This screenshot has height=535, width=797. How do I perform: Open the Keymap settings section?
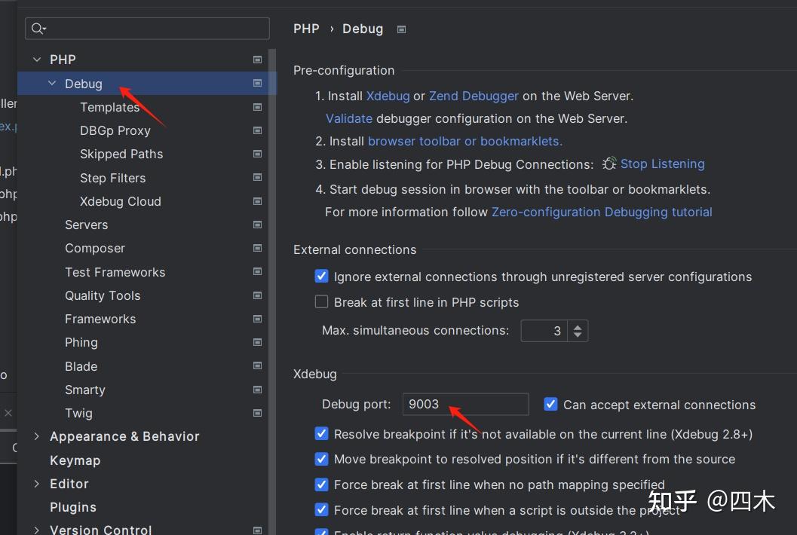click(75, 460)
